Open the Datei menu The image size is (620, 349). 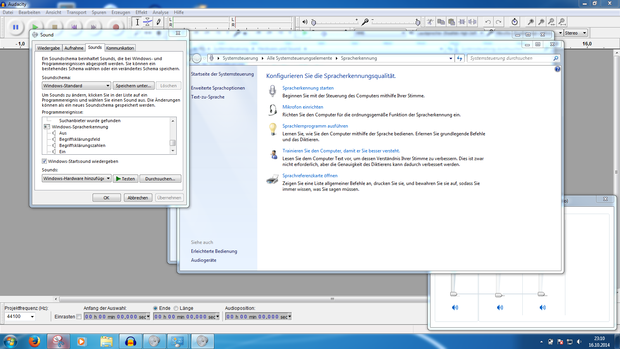pyautogui.click(x=8, y=12)
